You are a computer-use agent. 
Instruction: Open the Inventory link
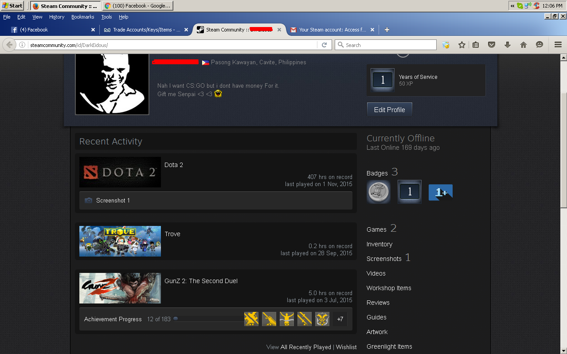(x=379, y=244)
